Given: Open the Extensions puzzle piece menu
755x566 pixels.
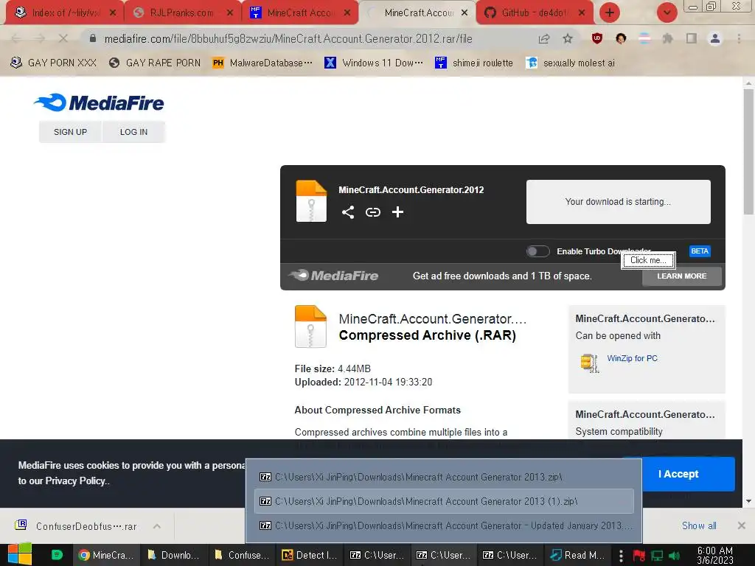Looking at the screenshot, I should 667,38.
